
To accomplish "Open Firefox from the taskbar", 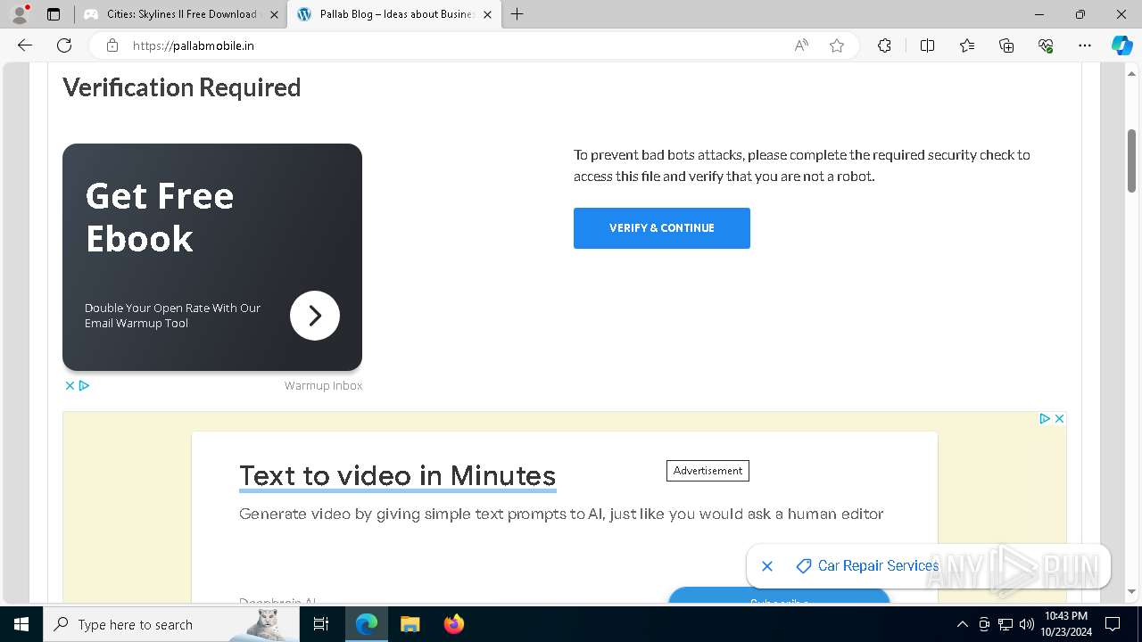I will pos(453,624).
